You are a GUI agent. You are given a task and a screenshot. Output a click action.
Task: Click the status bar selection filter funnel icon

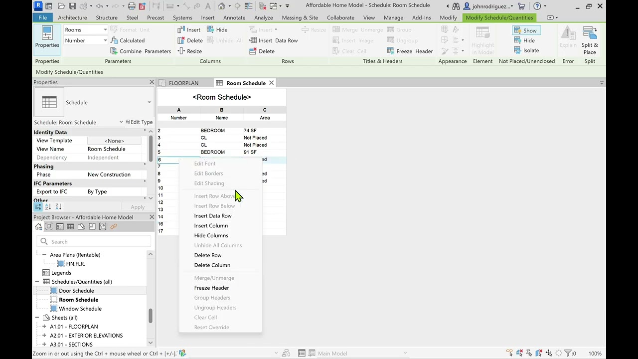point(568,353)
